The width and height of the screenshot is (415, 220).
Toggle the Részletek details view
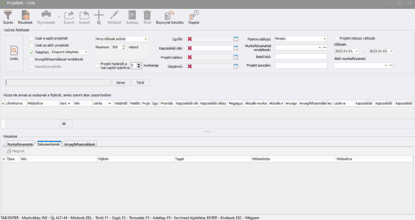(25, 17)
